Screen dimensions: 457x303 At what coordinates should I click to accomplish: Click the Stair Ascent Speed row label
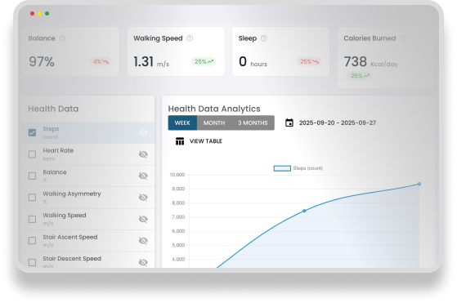(x=70, y=237)
